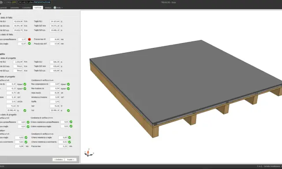
Task: Select the Taglio SLE rara stato di fatto field
Action: (x=55, y=26)
